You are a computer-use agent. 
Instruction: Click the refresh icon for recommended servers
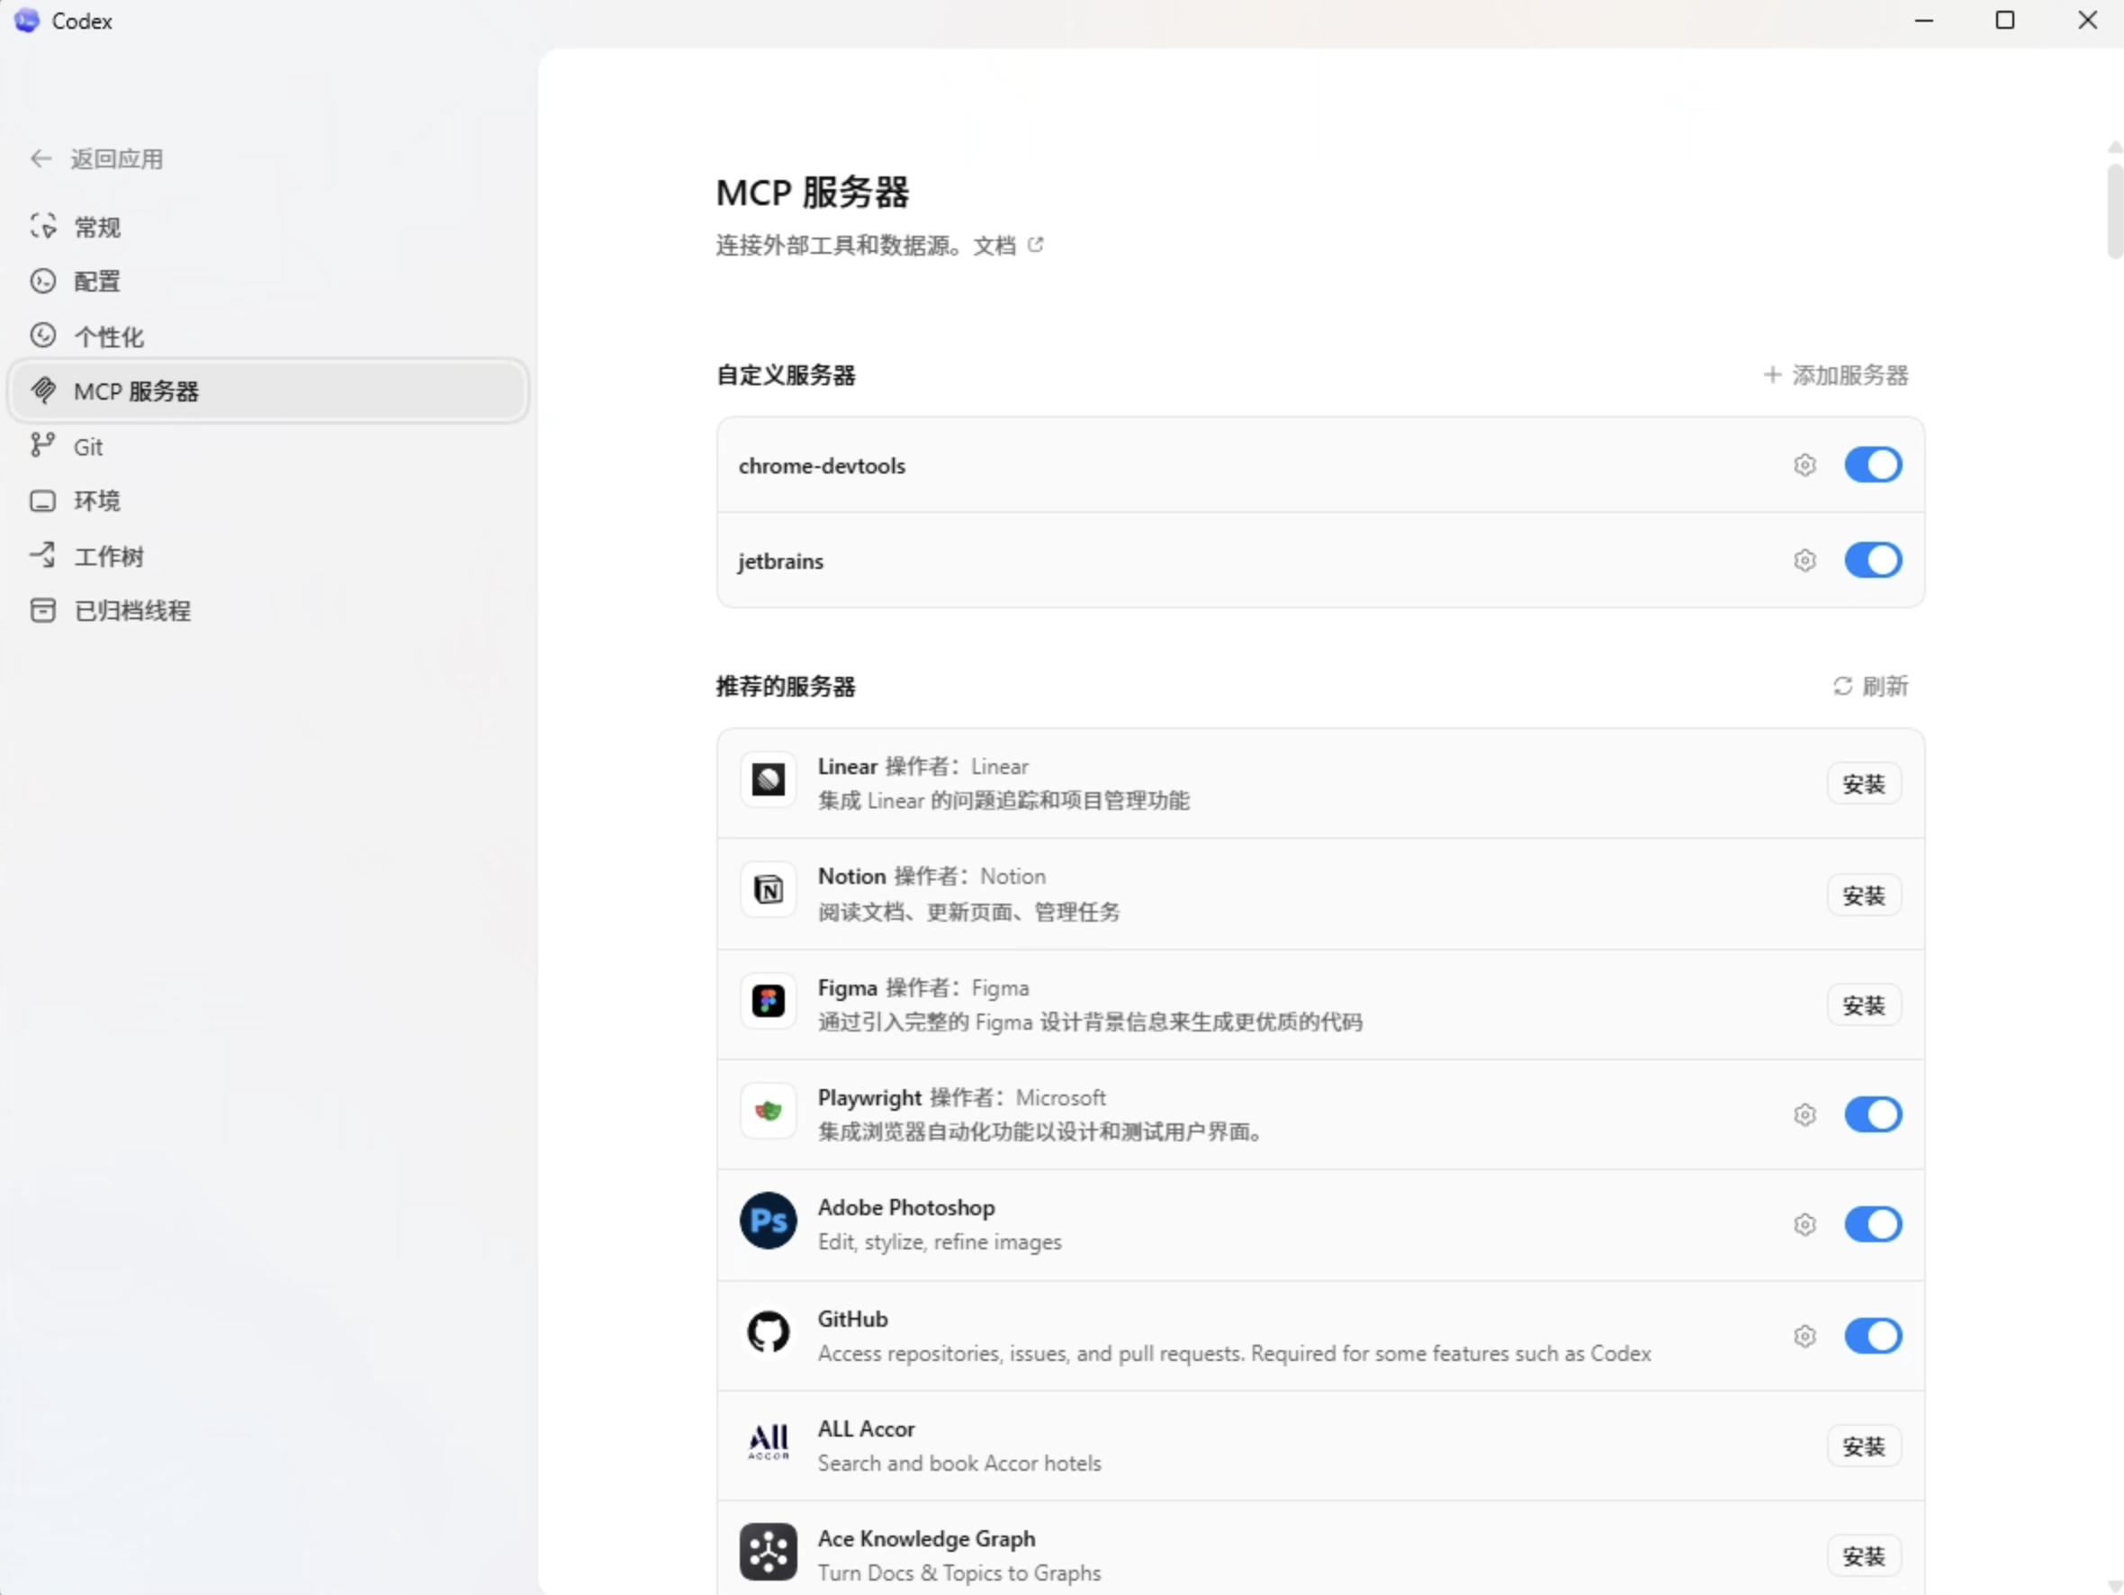coord(1841,686)
